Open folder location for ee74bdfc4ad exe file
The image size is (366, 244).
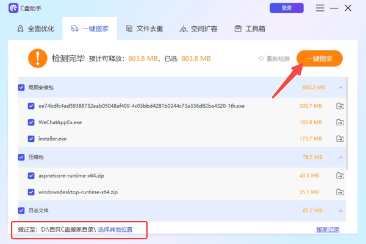pos(340,106)
